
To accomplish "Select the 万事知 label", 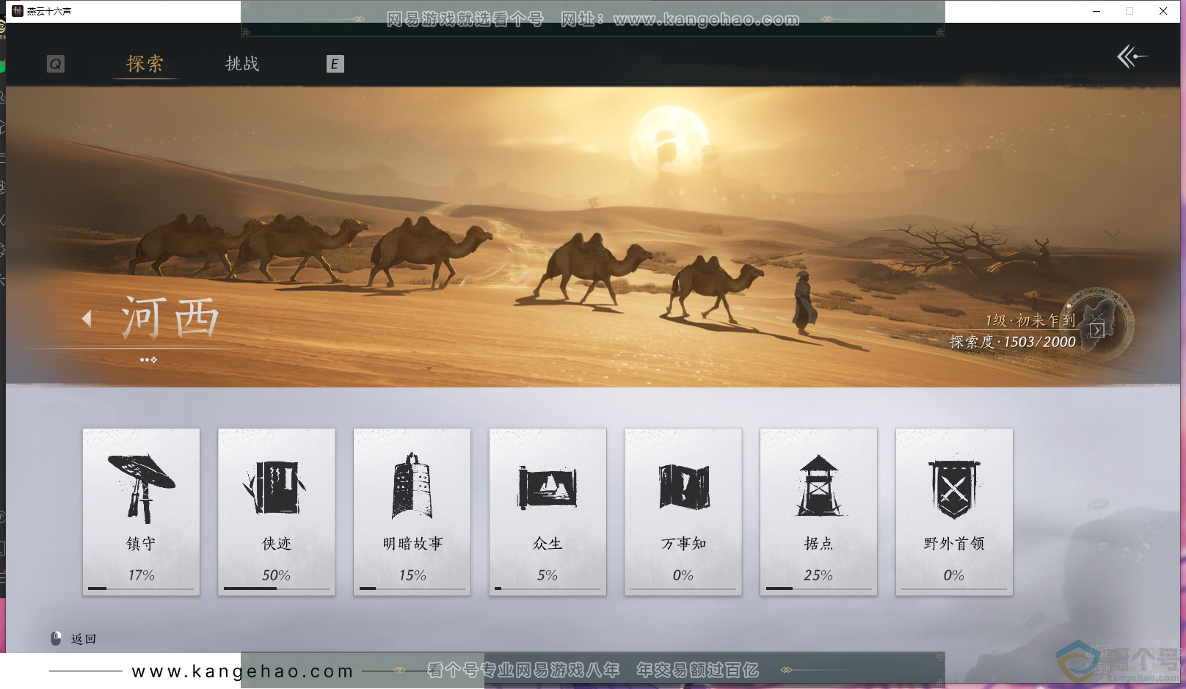I will [x=683, y=544].
